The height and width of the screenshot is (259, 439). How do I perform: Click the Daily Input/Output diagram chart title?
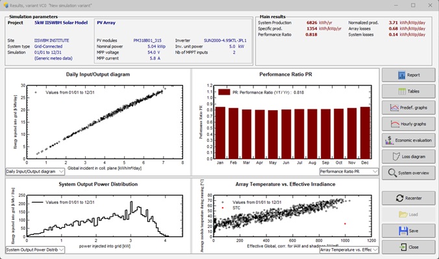(98, 74)
